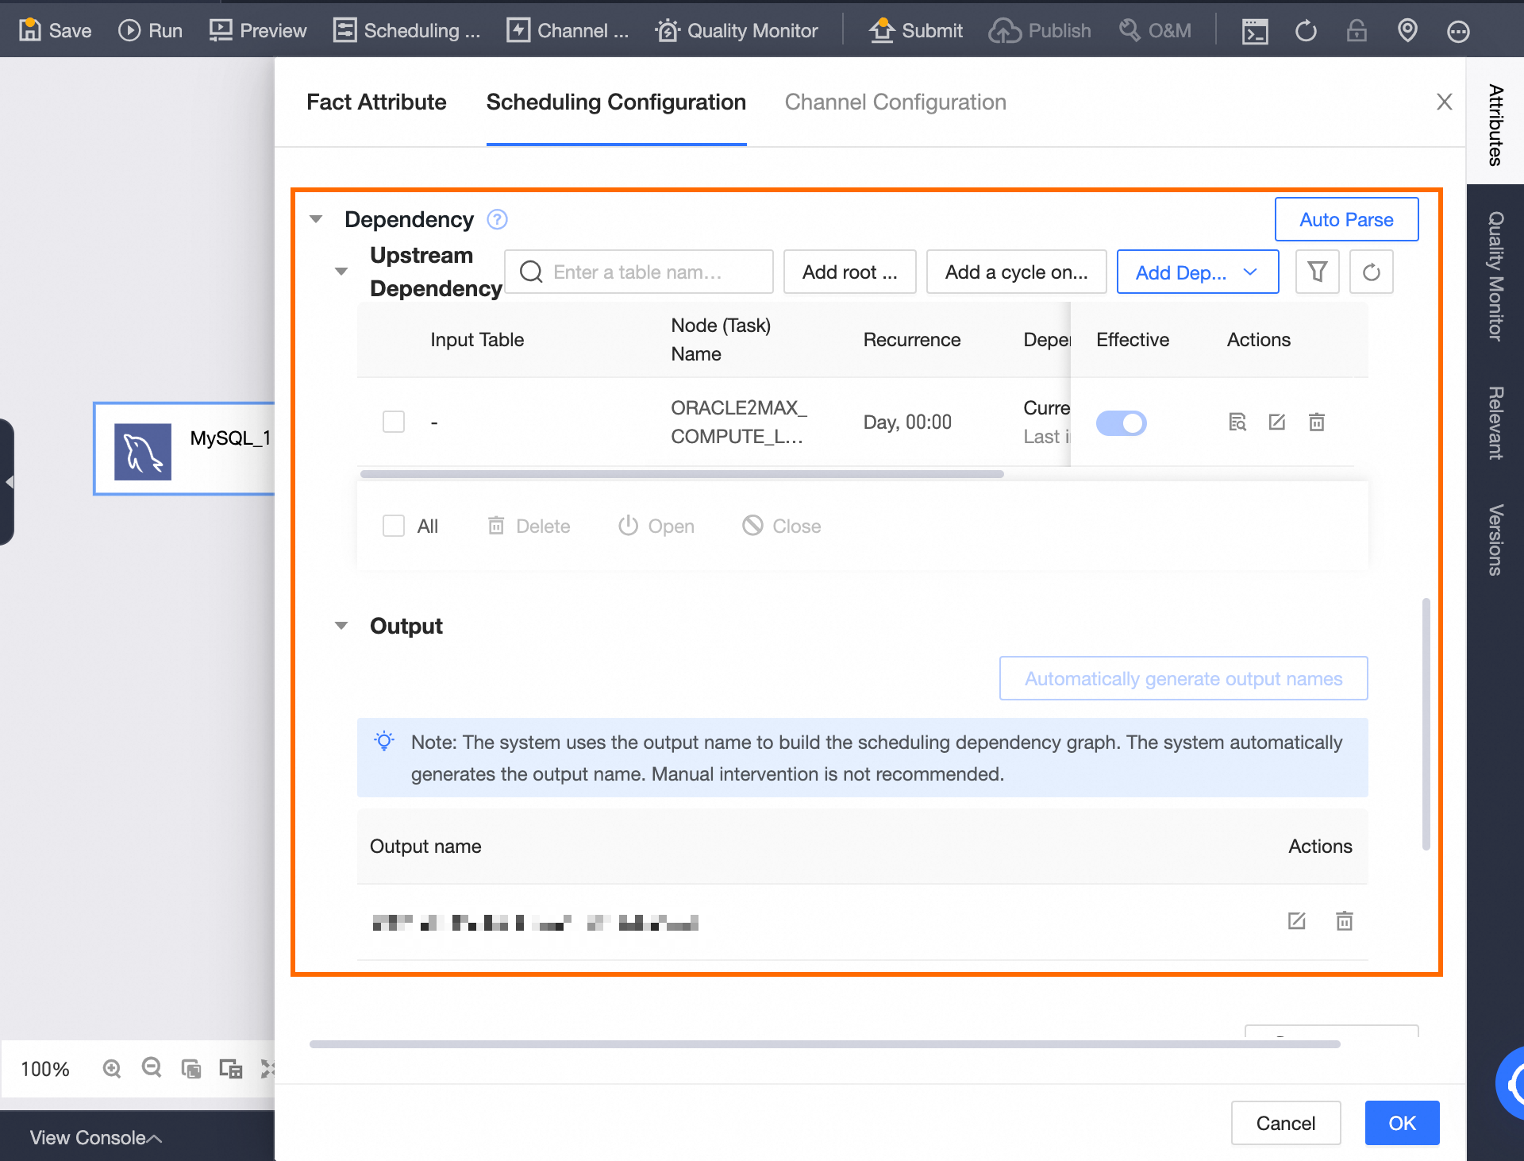
Task: Edit the output name entry
Action: (x=1296, y=921)
